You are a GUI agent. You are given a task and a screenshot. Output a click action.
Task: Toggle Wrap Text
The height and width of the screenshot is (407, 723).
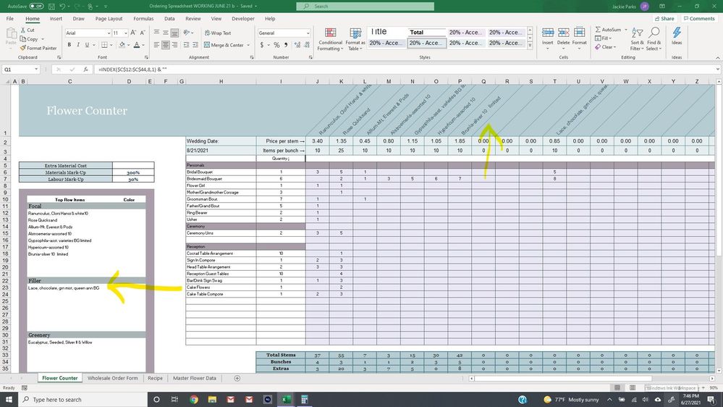[218, 33]
